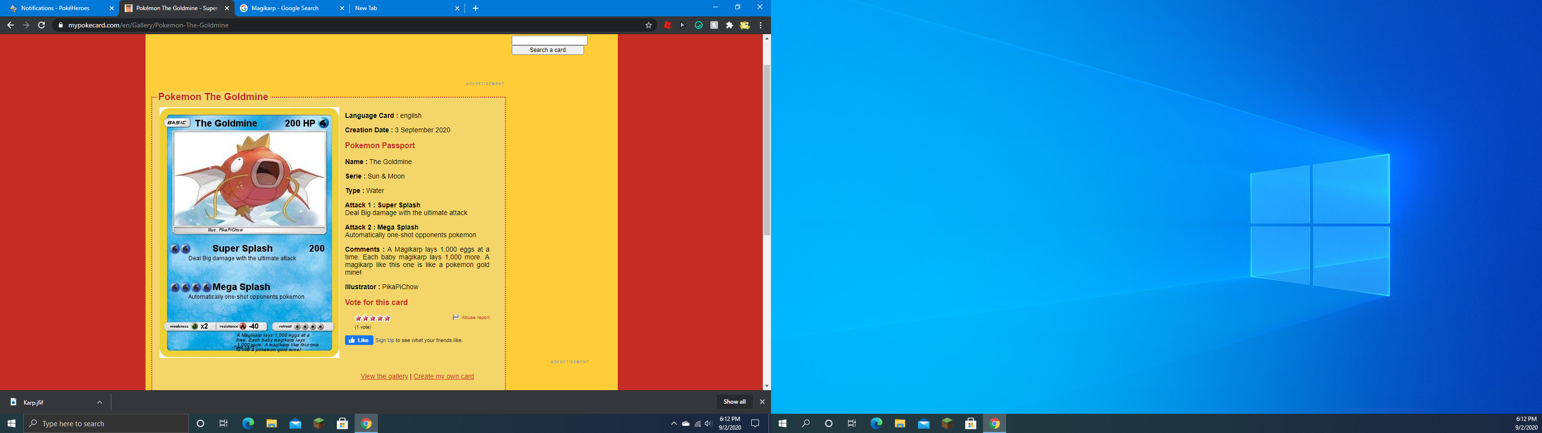Select the Pokémon The Goldmine tab
The width and height of the screenshot is (1542, 433).
tap(176, 8)
